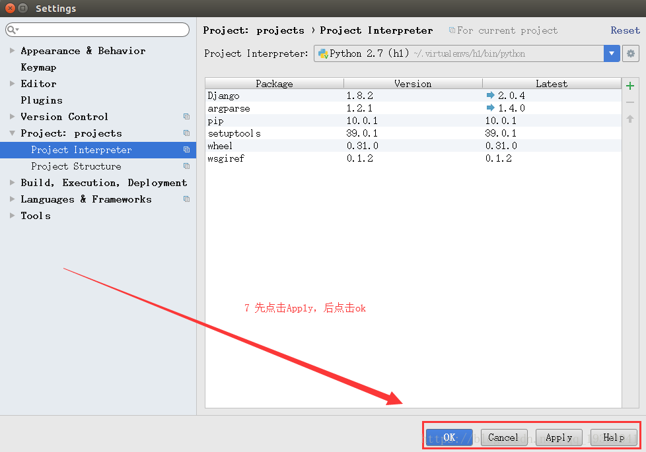Expand the Editor section
The height and width of the screenshot is (452, 646).
click(x=12, y=84)
